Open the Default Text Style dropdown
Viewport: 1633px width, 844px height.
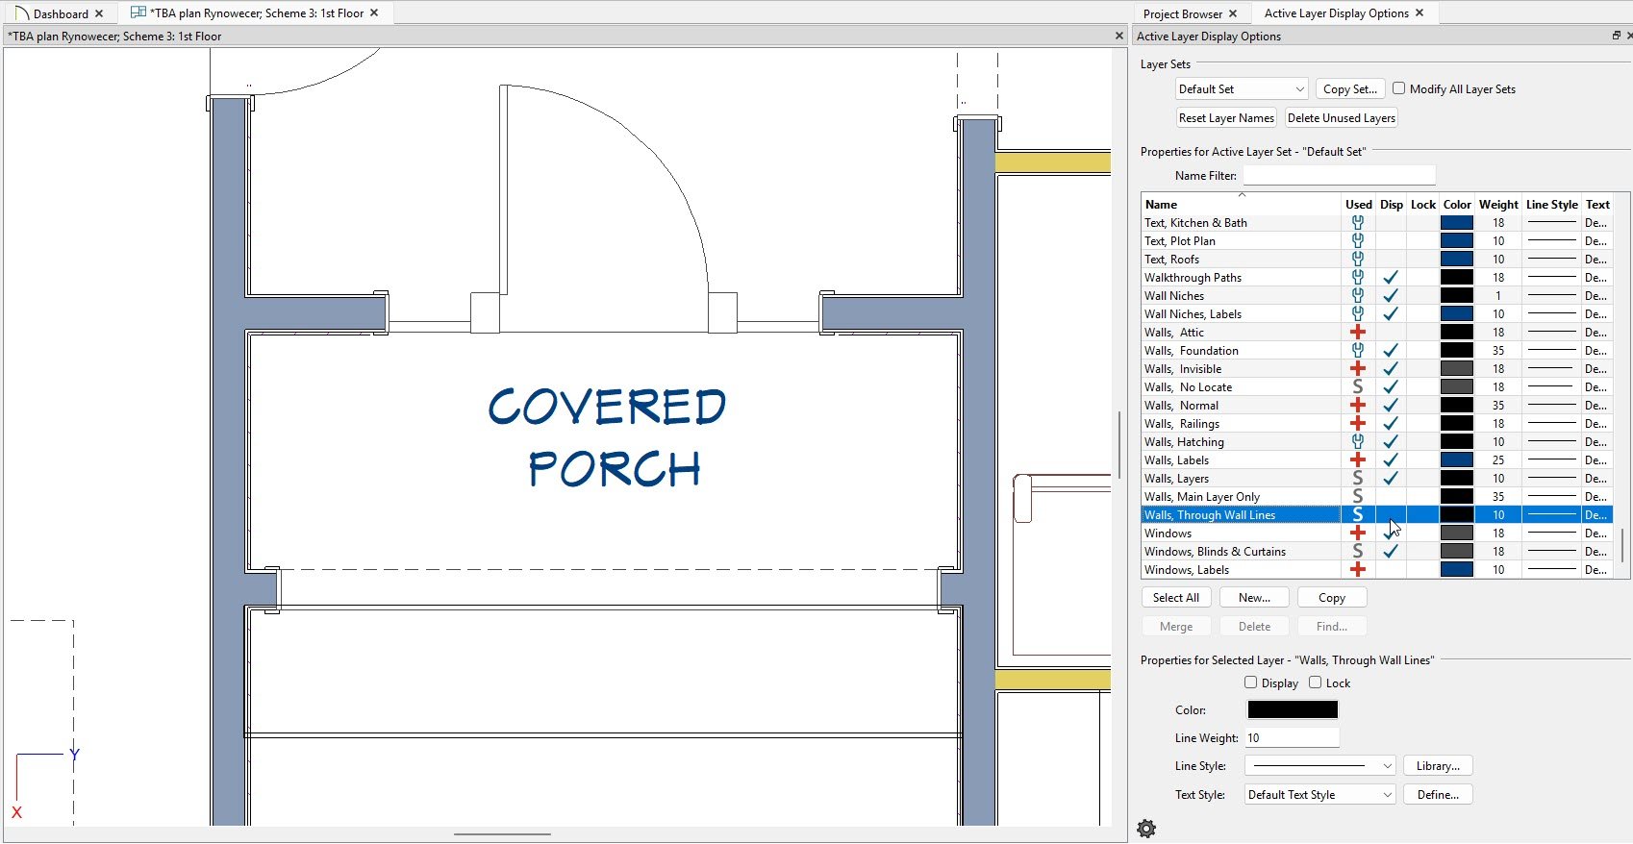tap(1319, 795)
